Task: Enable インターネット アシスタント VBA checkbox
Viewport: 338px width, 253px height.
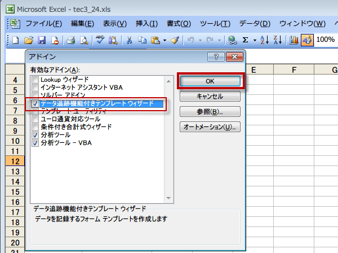Action: pyautogui.click(x=35, y=88)
